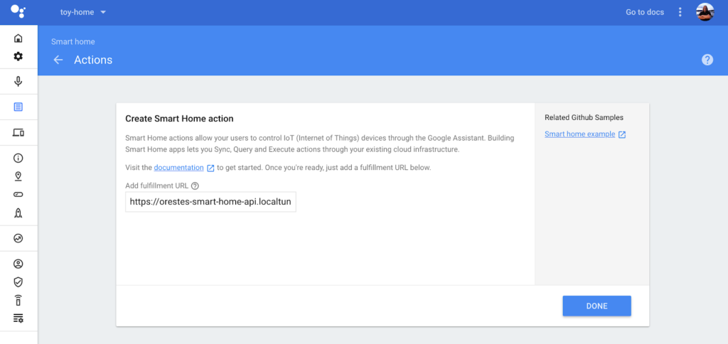Click the Go to docs link
Viewport: 728px width, 344px height.
[645, 12]
